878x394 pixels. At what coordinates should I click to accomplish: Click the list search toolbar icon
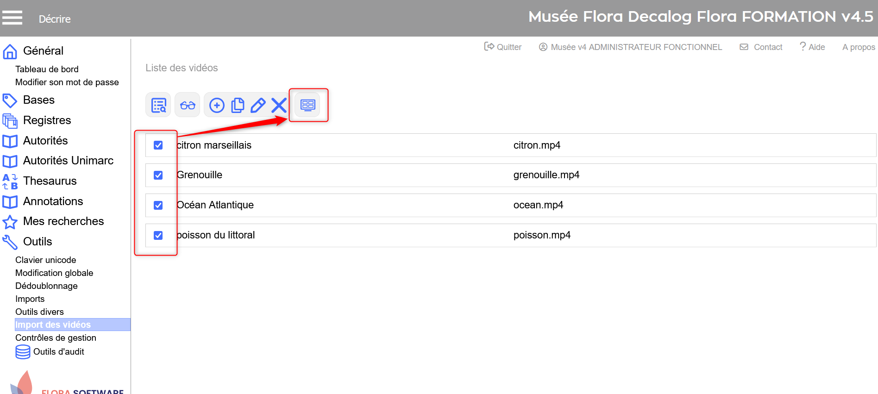point(158,105)
